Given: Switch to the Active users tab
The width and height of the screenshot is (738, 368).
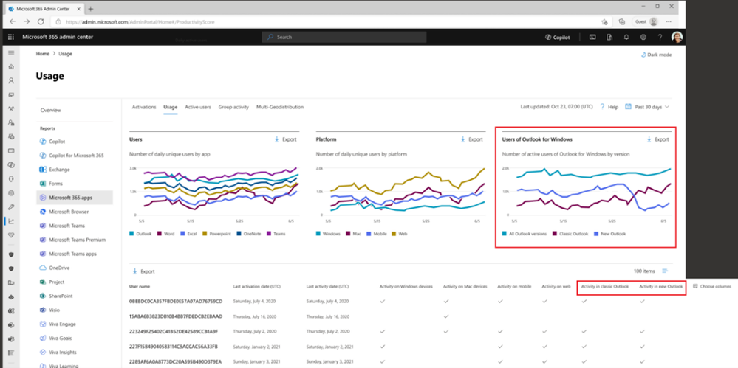Looking at the screenshot, I should point(198,107).
